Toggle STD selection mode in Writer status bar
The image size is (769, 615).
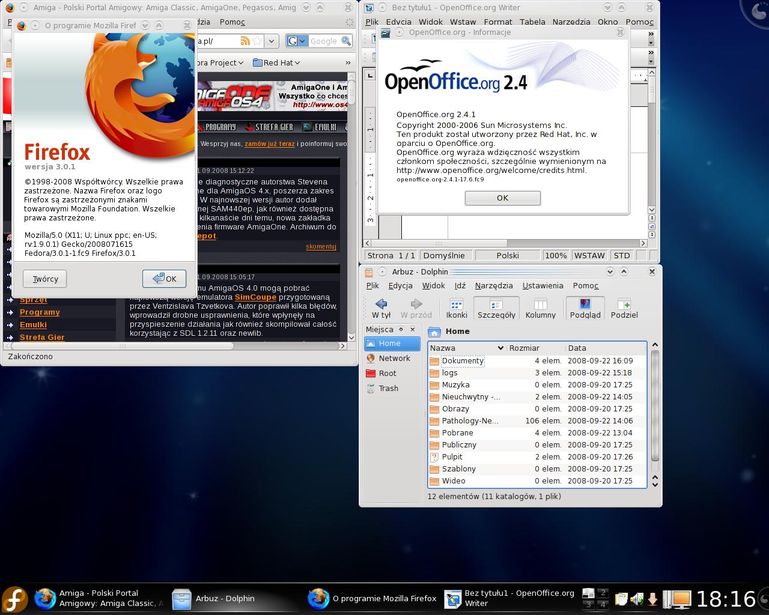point(622,255)
